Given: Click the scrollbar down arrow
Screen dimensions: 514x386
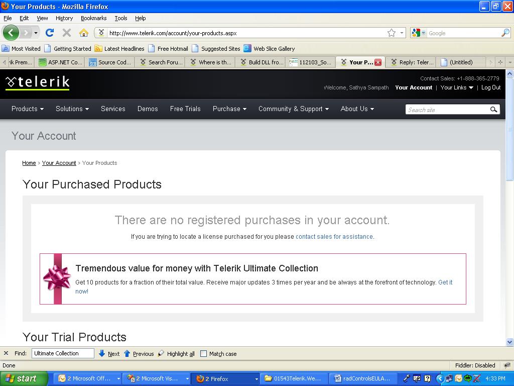Looking at the screenshot, I should [510, 342].
